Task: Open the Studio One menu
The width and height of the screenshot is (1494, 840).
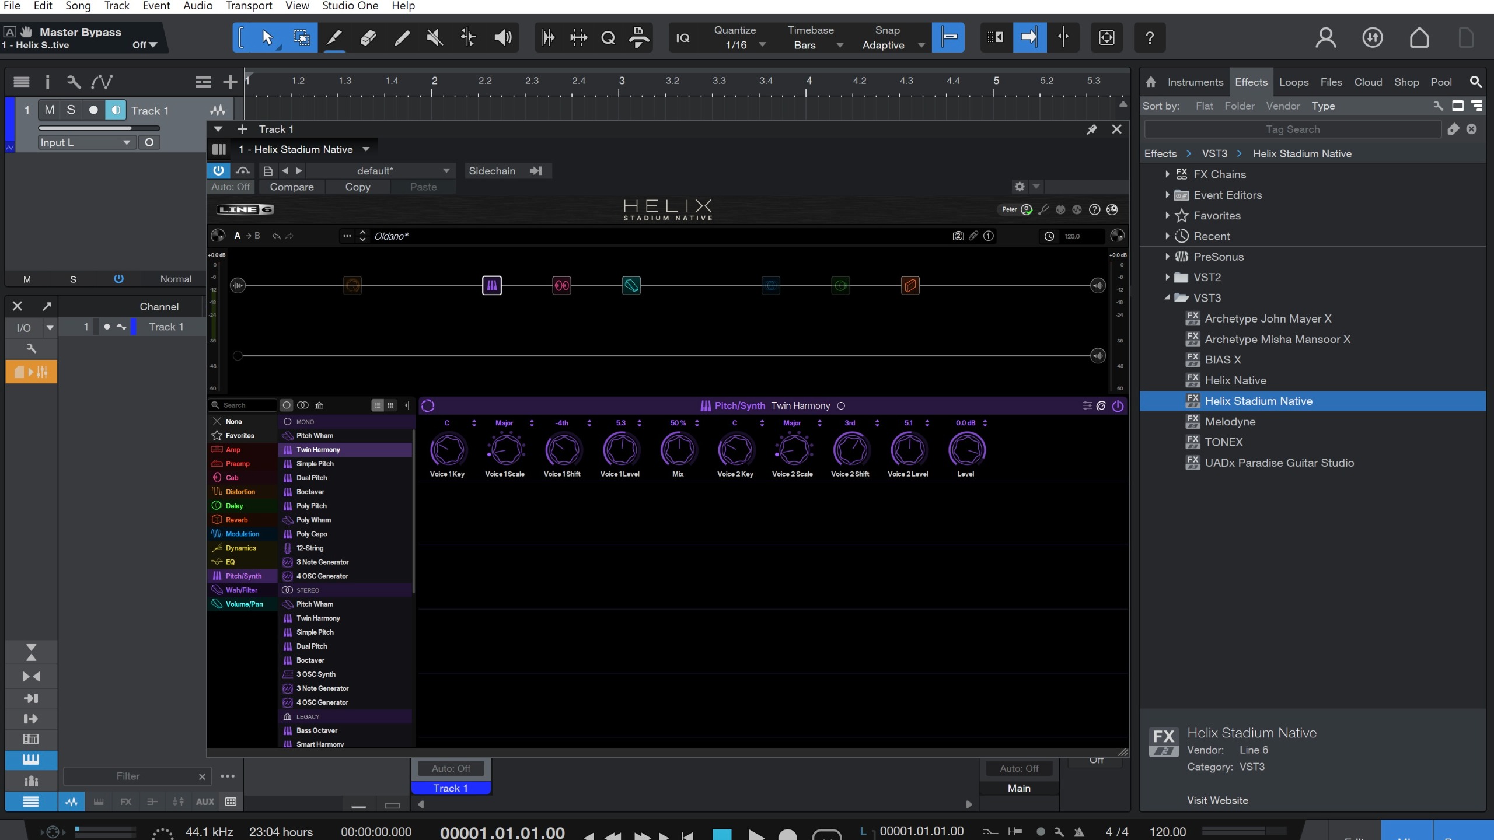Action: tap(350, 6)
